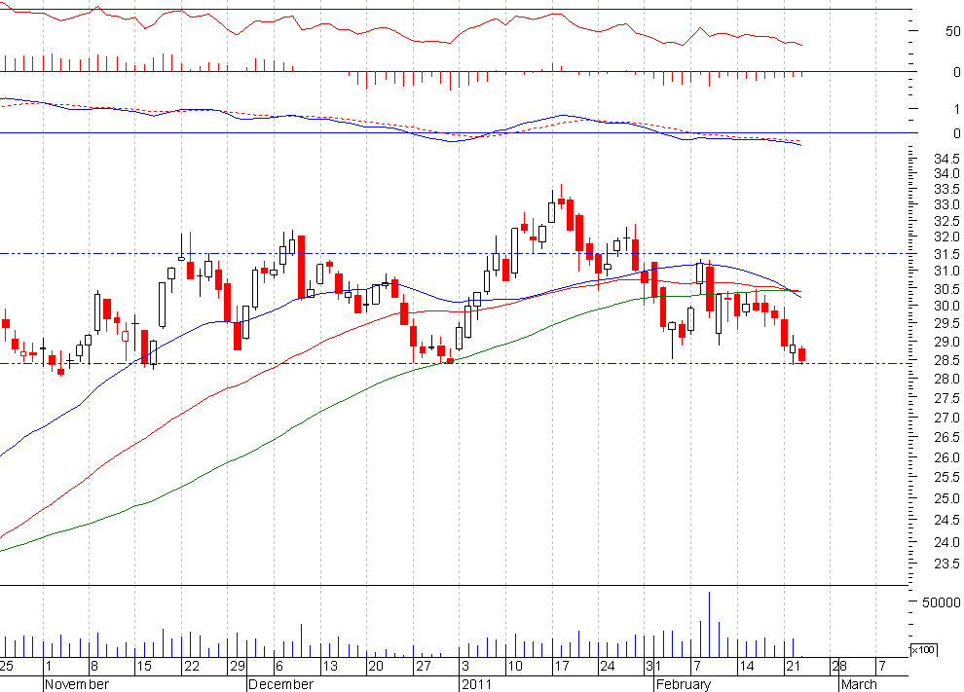Click the 27.5 price level label

point(946,399)
